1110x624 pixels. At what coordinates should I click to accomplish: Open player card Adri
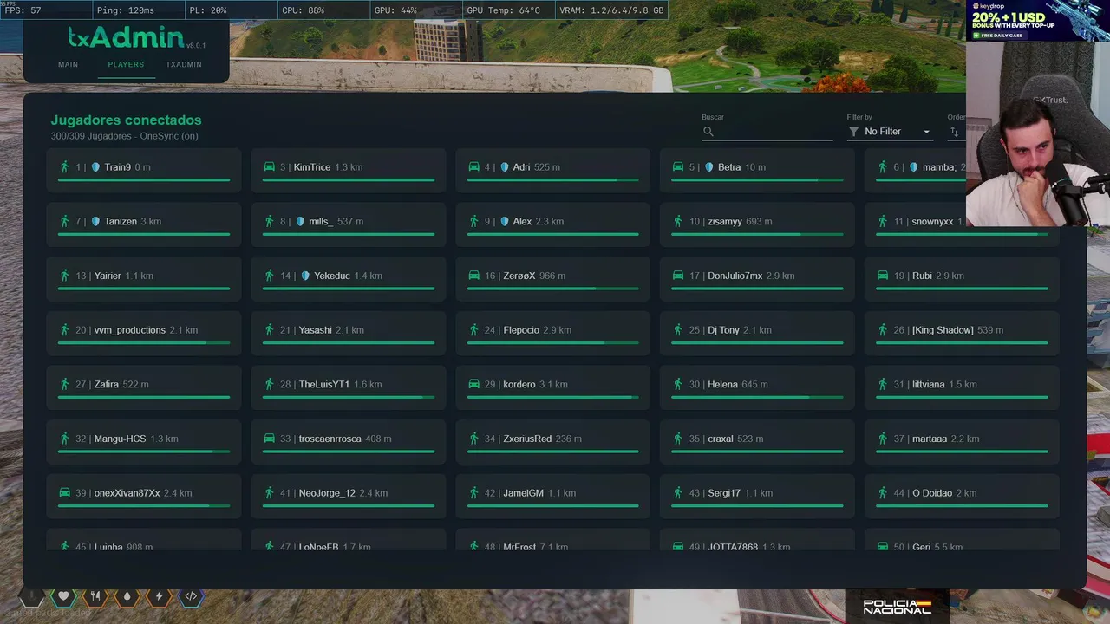(x=553, y=170)
